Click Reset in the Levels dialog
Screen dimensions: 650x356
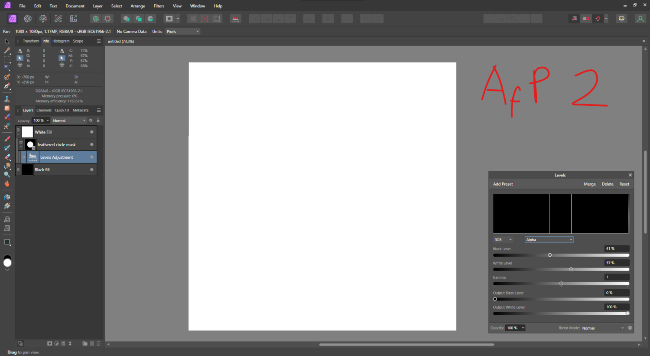click(624, 184)
